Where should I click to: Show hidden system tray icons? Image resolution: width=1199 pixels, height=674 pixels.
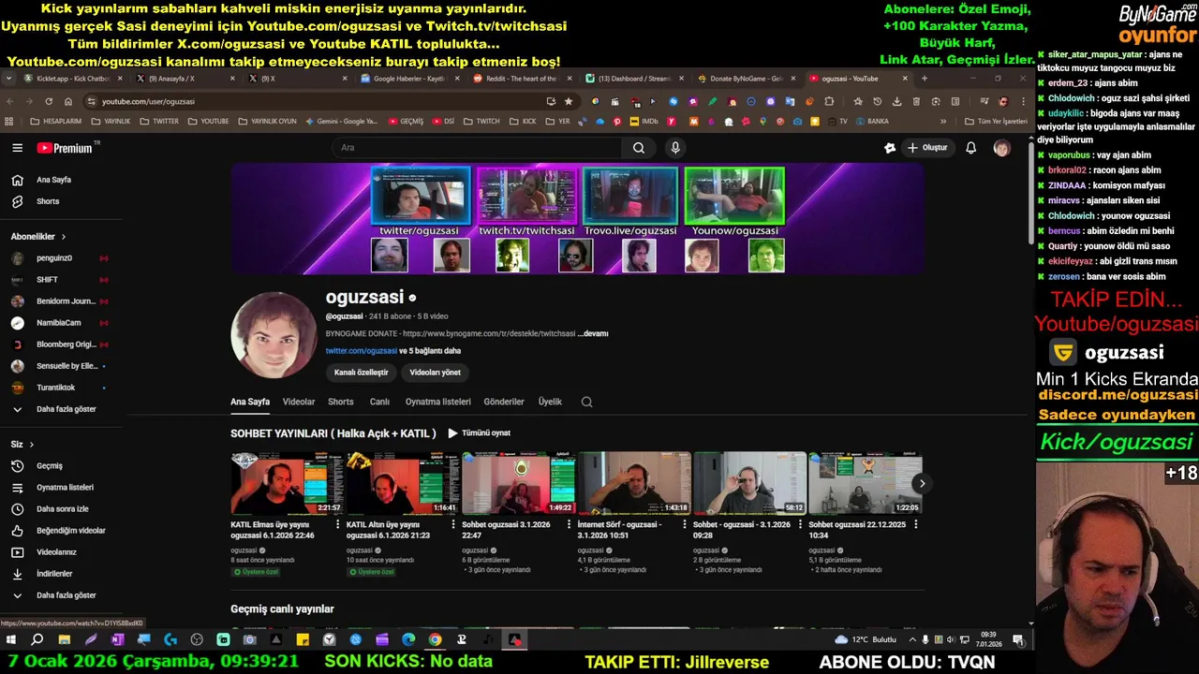[x=912, y=640]
